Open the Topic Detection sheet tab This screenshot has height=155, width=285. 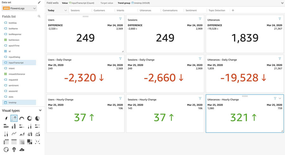tap(217, 10)
